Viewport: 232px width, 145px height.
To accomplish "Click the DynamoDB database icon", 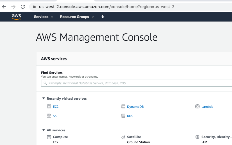I will pos(123,107).
